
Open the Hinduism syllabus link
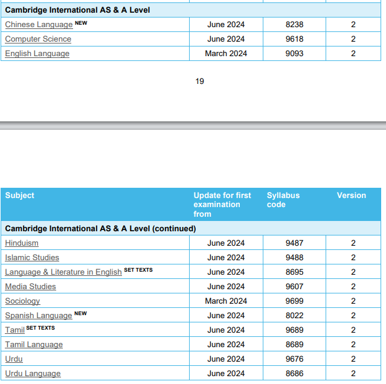pos(22,243)
